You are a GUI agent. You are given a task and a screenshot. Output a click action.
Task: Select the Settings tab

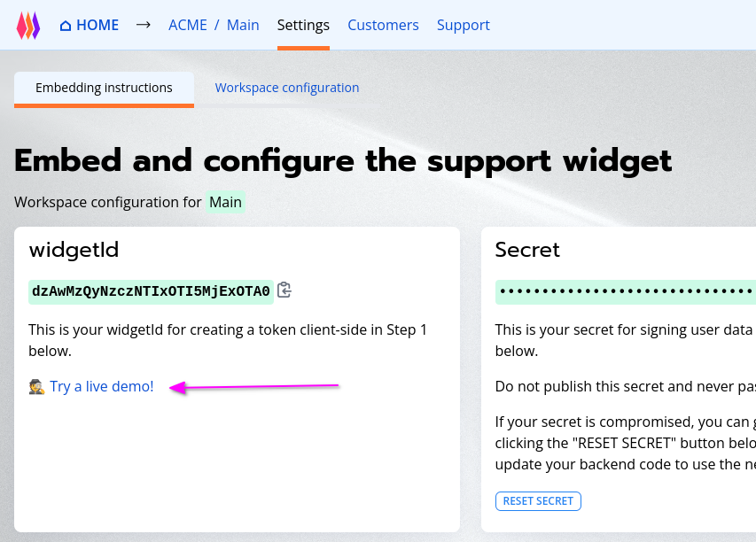pyautogui.click(x=303, y=25)
